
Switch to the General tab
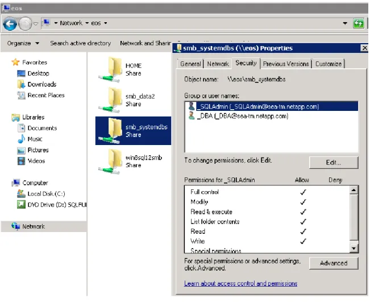tap(190, 64)
